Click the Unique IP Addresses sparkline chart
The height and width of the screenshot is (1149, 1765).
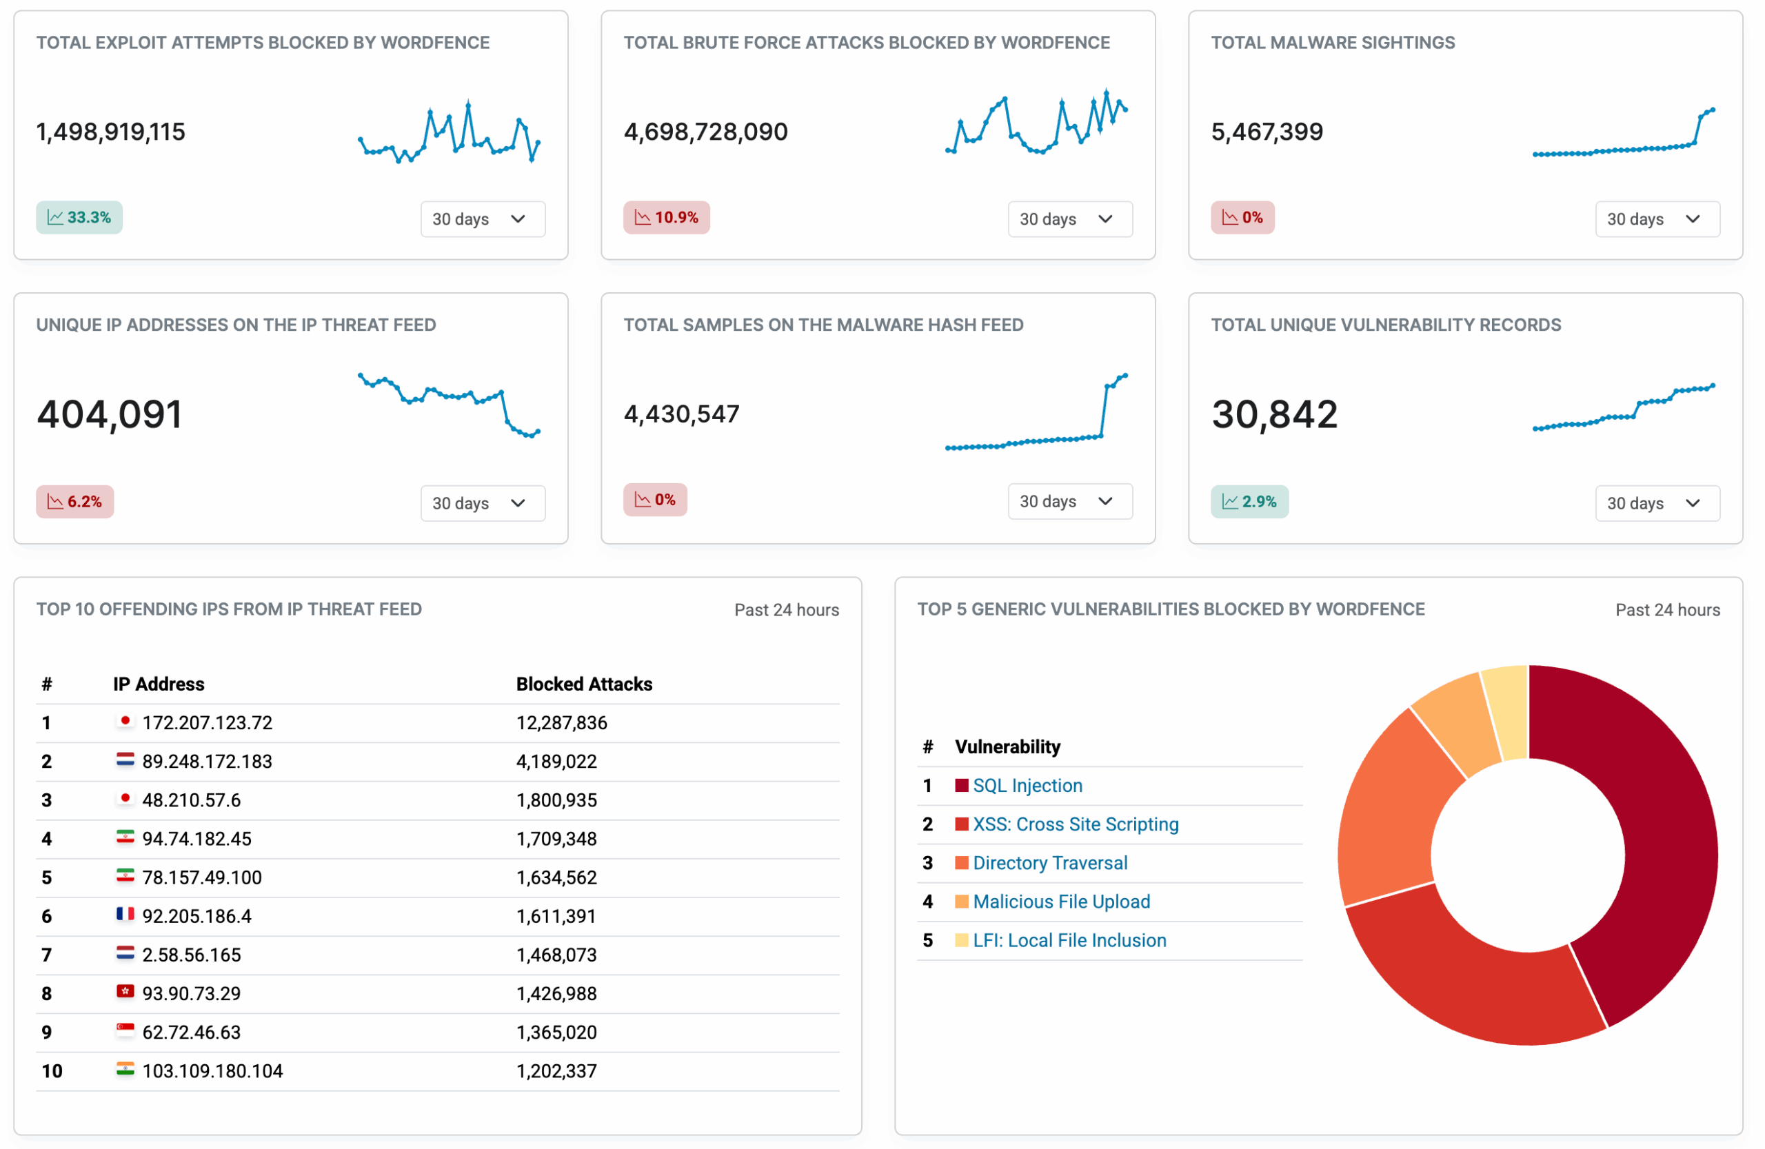(x=450, y=405)
